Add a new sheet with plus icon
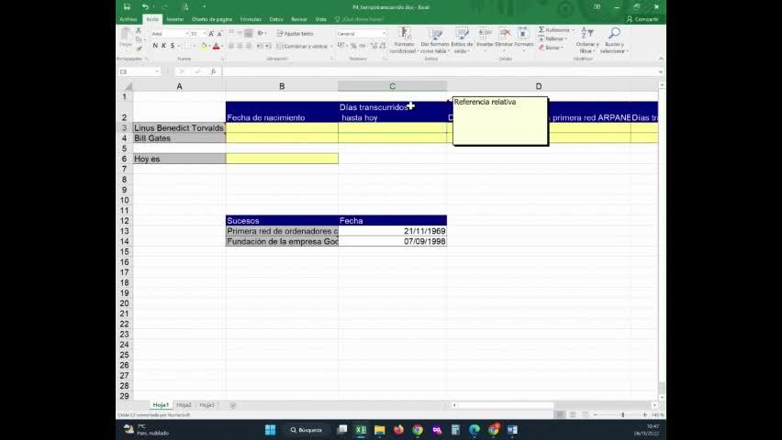The image size is (782, 440). click(x=233, y=405)
